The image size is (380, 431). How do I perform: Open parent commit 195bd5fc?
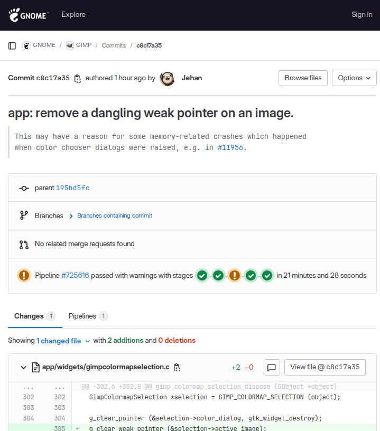click(x=72, y=188)
